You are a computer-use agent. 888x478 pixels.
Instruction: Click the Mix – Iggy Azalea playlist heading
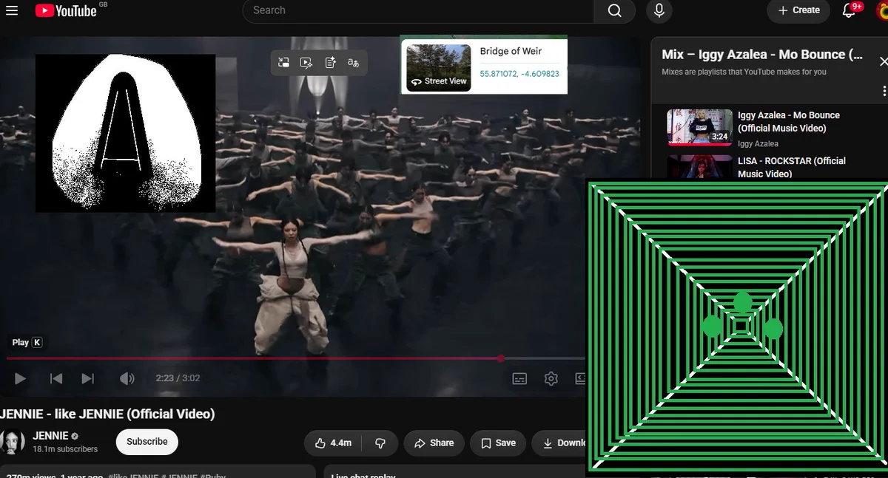(762, 54)
